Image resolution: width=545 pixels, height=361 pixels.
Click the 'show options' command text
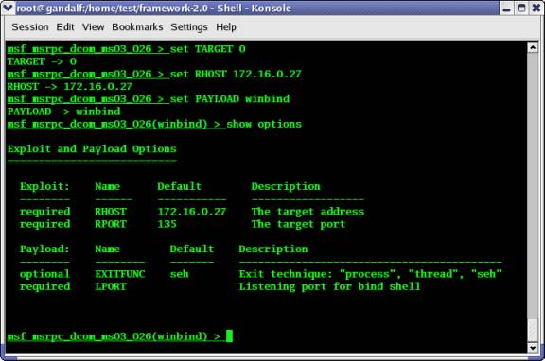click(x=264, y=124)
